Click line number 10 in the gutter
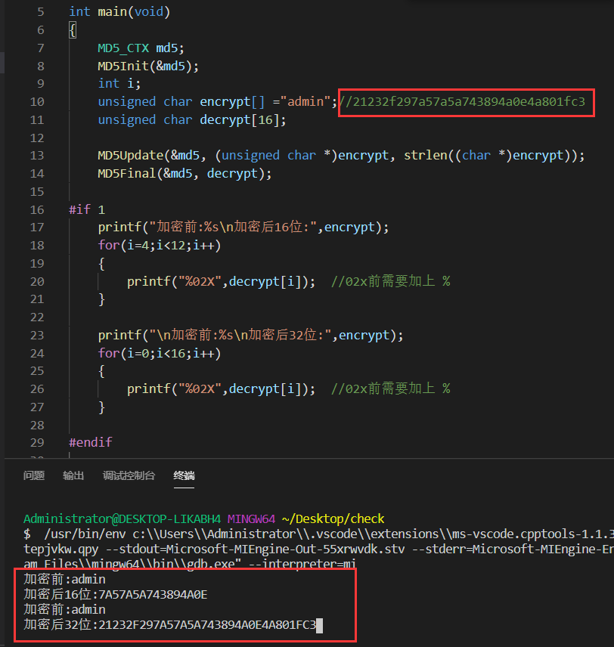The height and width of the screenshot is (647, 614). point(38,101)
